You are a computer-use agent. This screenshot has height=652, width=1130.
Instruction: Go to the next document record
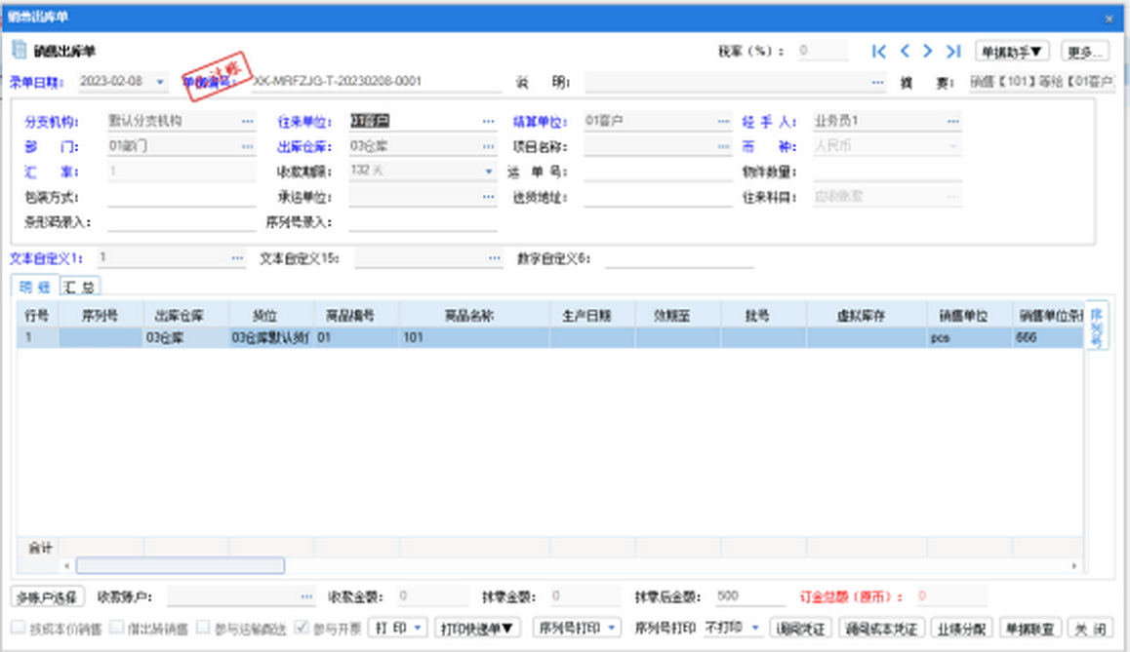point(928,52)
